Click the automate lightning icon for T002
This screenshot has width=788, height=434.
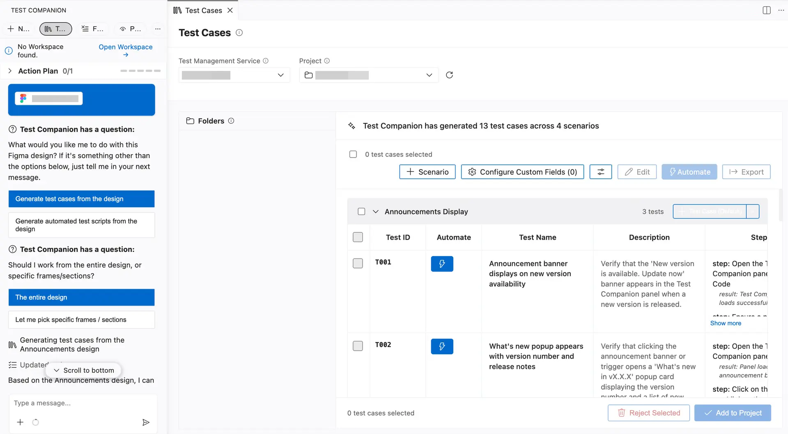point(442,347)
